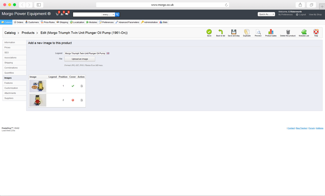Viewport: 325px width, 196px height.
Task: Open the Stats menu tab
Action: (x=163, y=22)
